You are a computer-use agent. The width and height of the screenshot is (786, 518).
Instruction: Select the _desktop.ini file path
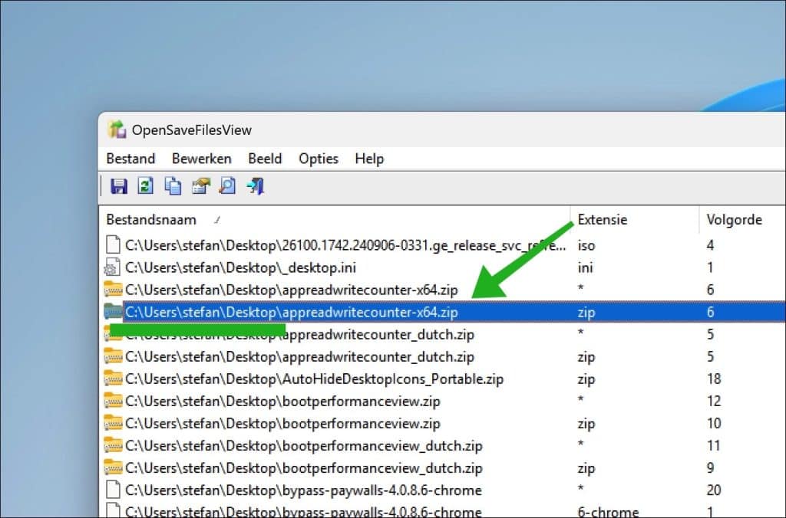pos(240,267)
